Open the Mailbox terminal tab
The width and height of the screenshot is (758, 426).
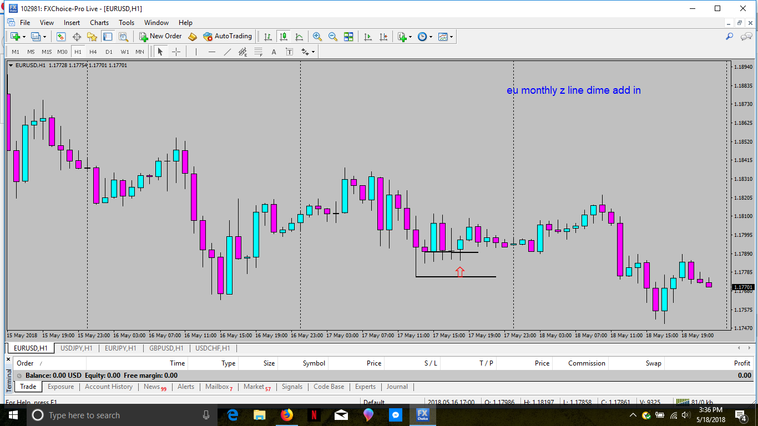tap(219, 387)
